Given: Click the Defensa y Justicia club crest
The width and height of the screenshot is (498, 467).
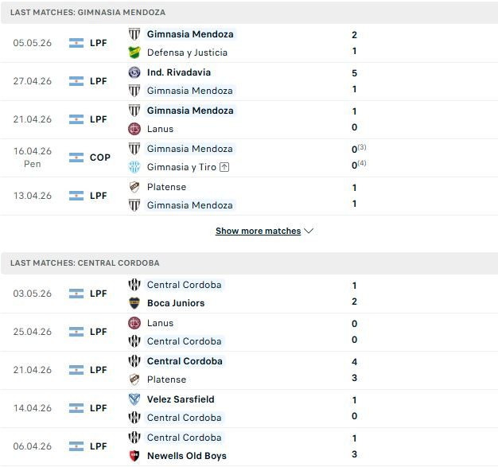Looking at the screenshot, I should tap(134, 53).
